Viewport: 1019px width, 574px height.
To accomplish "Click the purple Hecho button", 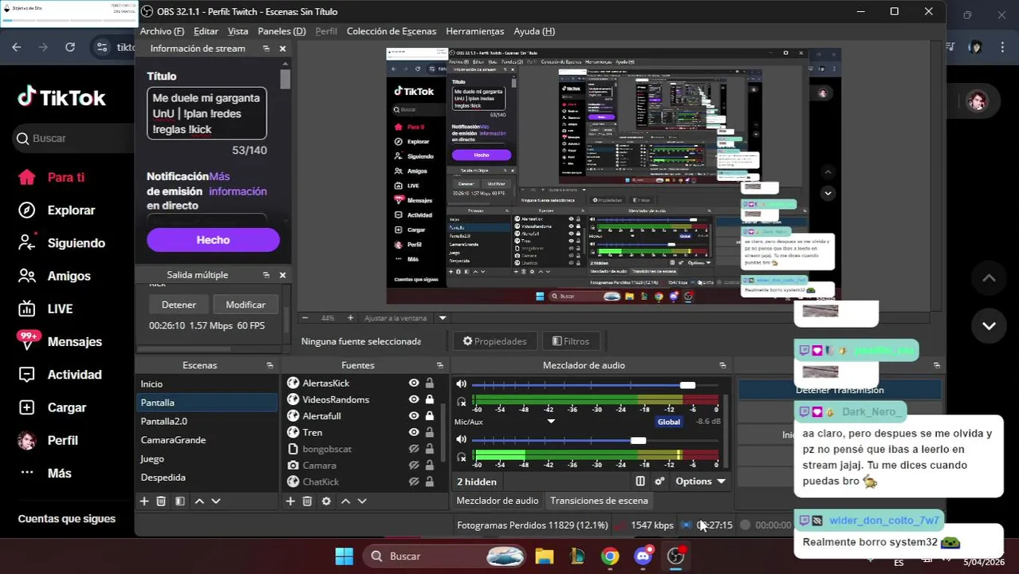I will click(213, 240).
